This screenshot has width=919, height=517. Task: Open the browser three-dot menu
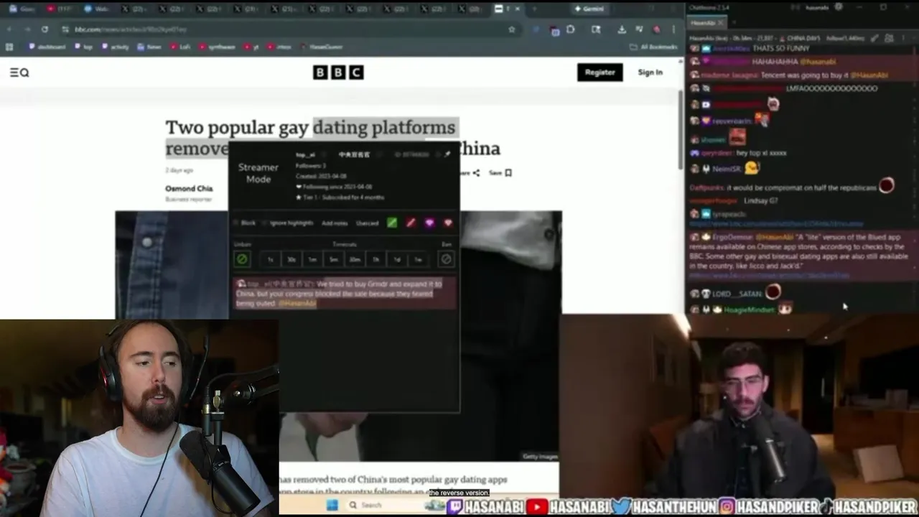pos(673,29)
